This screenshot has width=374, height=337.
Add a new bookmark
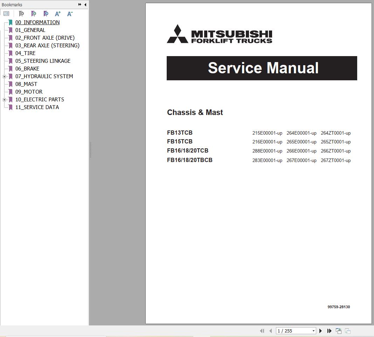(33, 14)
